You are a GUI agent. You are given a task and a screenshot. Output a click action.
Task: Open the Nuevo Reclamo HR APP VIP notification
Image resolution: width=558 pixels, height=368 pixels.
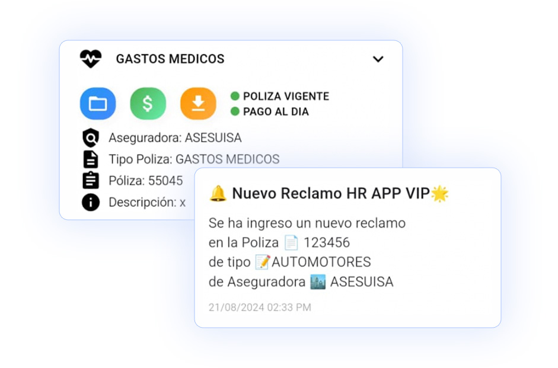(347, 248)
